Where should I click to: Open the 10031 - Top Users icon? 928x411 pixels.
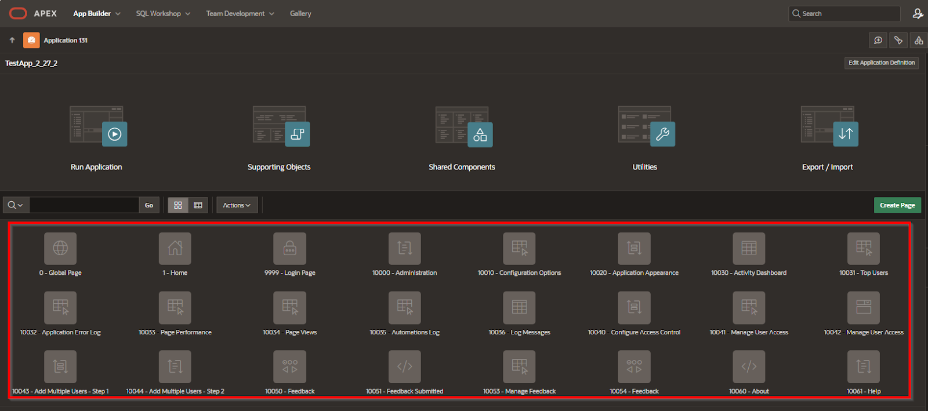click(x=864, y=248)
